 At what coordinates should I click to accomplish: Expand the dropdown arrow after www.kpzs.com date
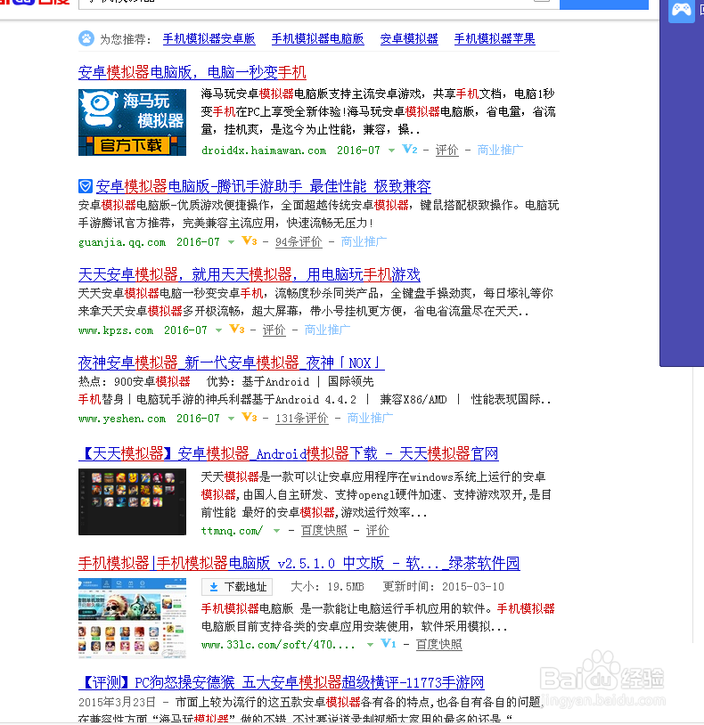[x=219, y=330]
